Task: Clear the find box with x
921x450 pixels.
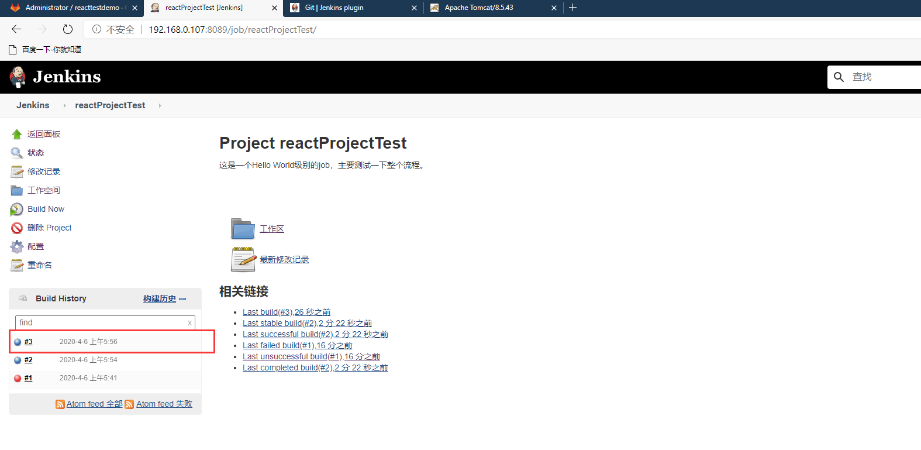Action: [x=189, y=322]
